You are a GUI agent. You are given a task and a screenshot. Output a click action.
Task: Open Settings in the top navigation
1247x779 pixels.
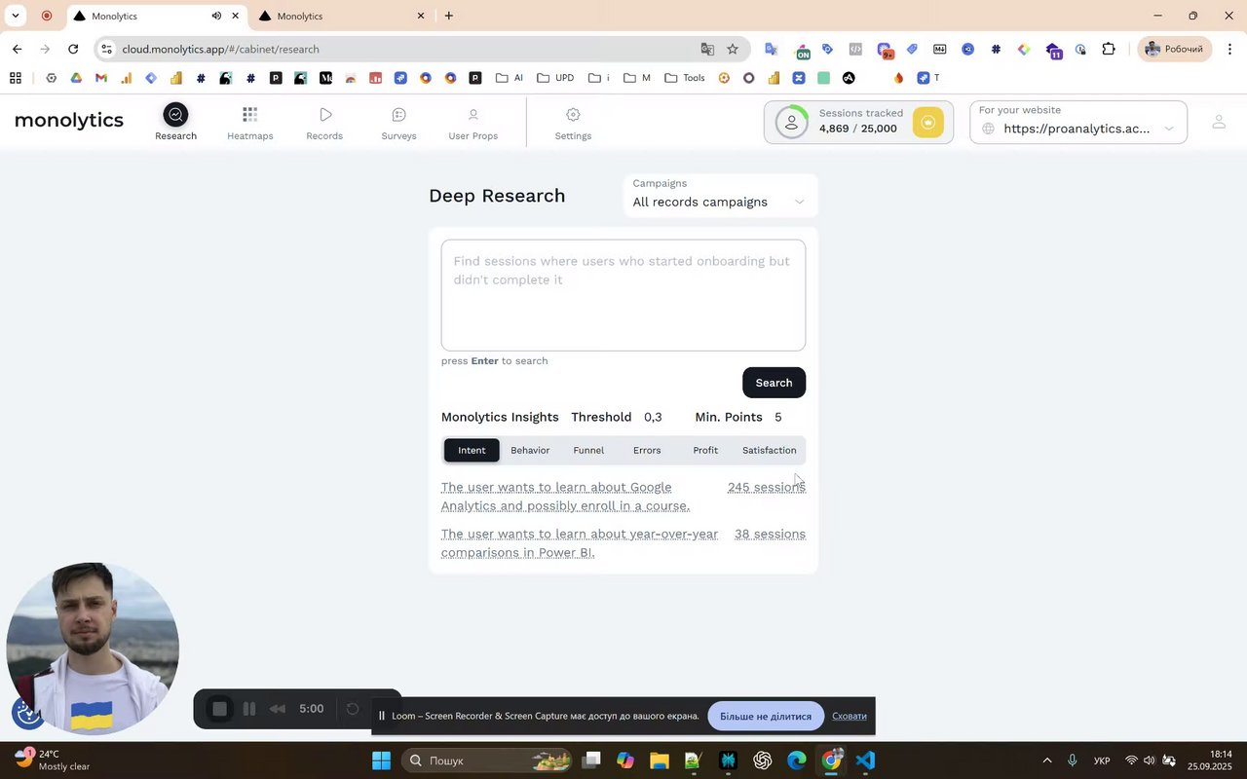tap(573, 124)
